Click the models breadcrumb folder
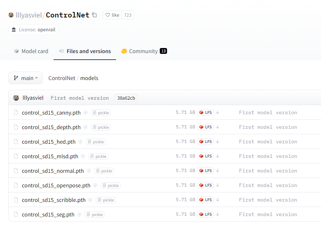 pyautogui.click(x=89, y=78)
